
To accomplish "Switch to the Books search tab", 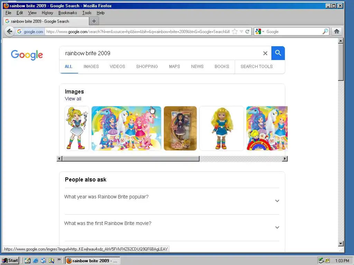I will (222, 67).
